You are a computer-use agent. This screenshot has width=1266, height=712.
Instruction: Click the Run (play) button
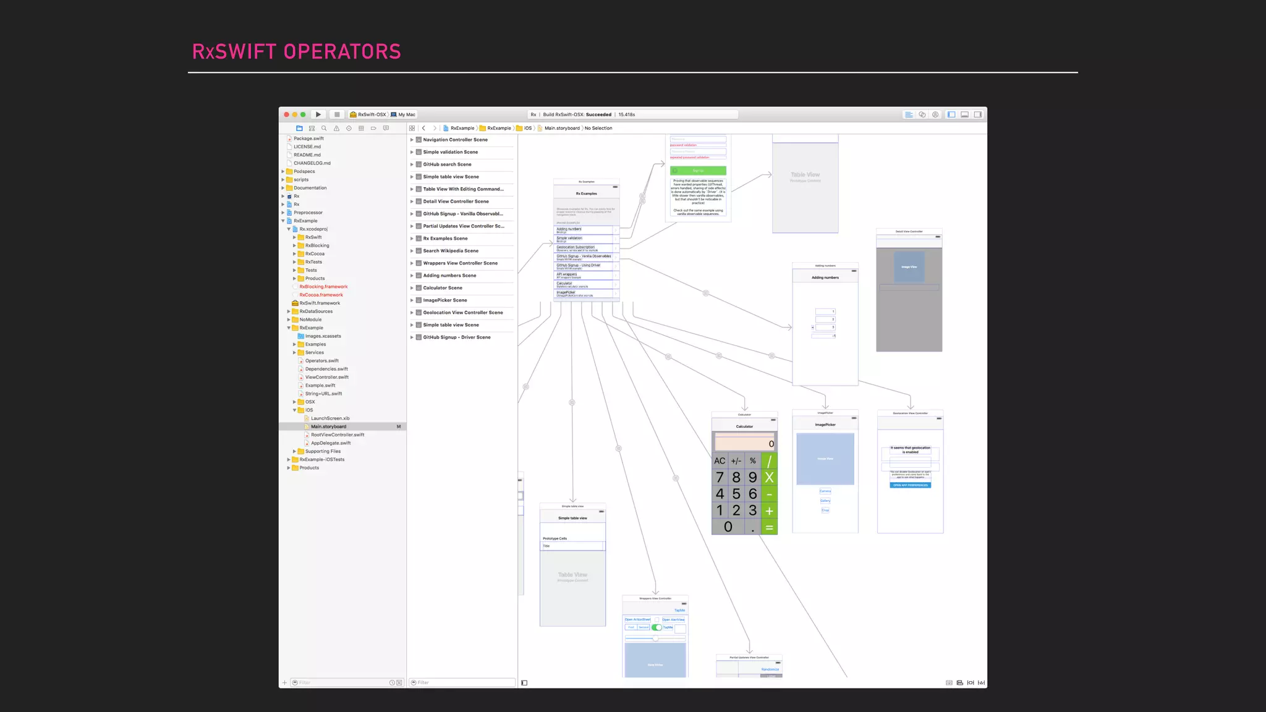318,114
